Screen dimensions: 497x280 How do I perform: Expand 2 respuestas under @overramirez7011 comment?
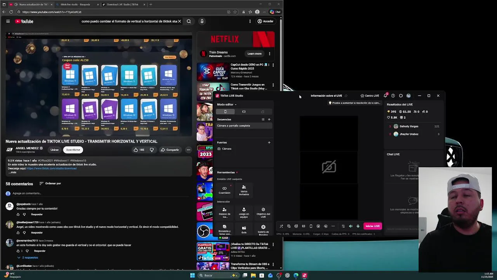click(28, 257)
